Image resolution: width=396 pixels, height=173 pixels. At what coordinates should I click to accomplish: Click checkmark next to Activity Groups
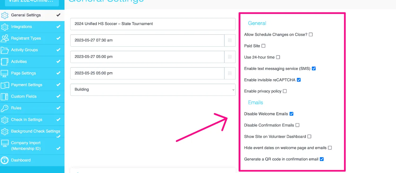tap(58, 50)
